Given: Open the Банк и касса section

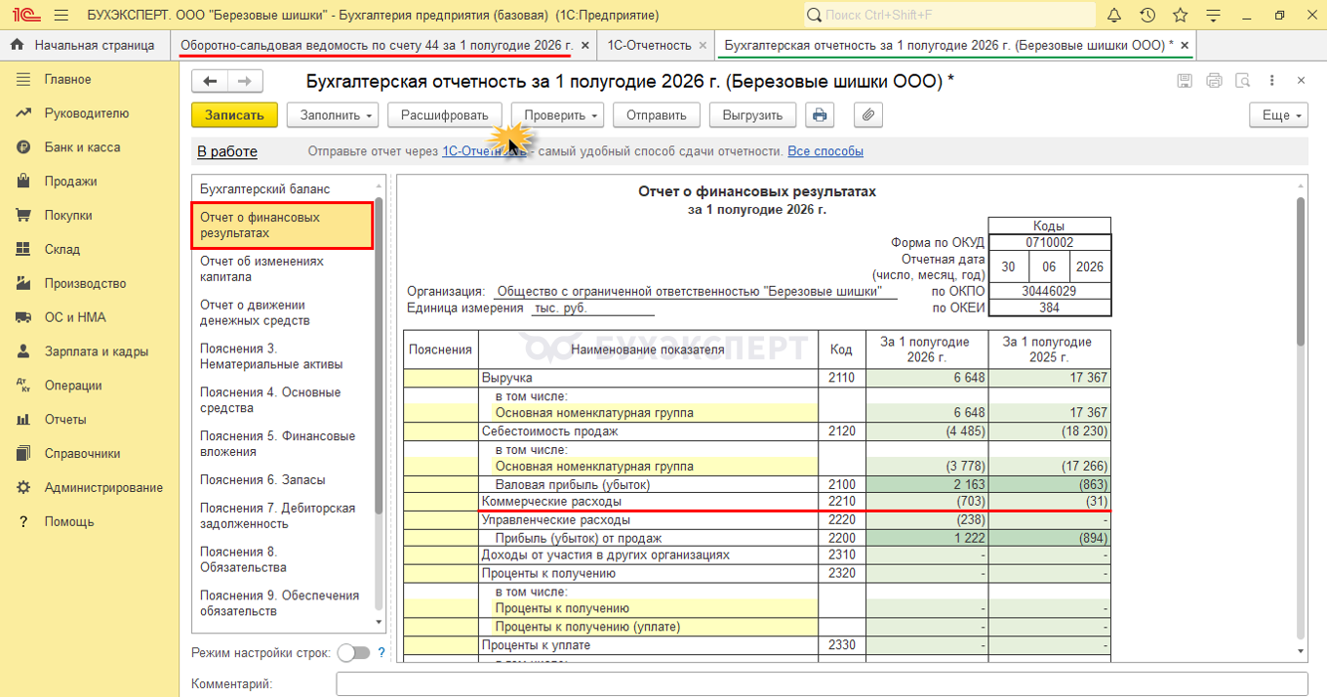Looking at the screenshot, I should [82, 147].
